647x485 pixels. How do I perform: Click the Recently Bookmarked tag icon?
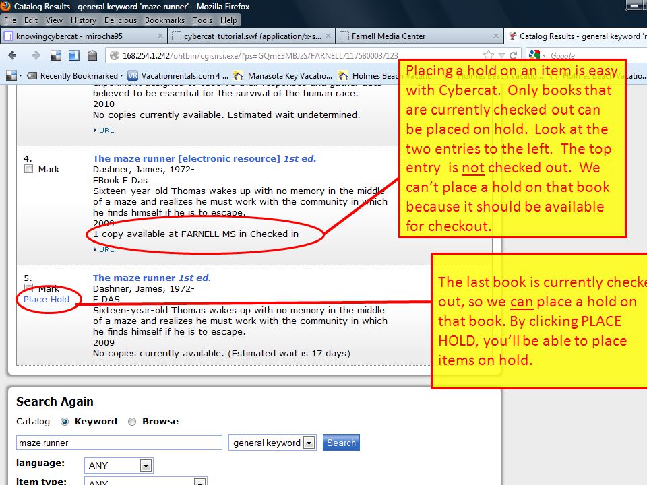[x=32, y=76]
